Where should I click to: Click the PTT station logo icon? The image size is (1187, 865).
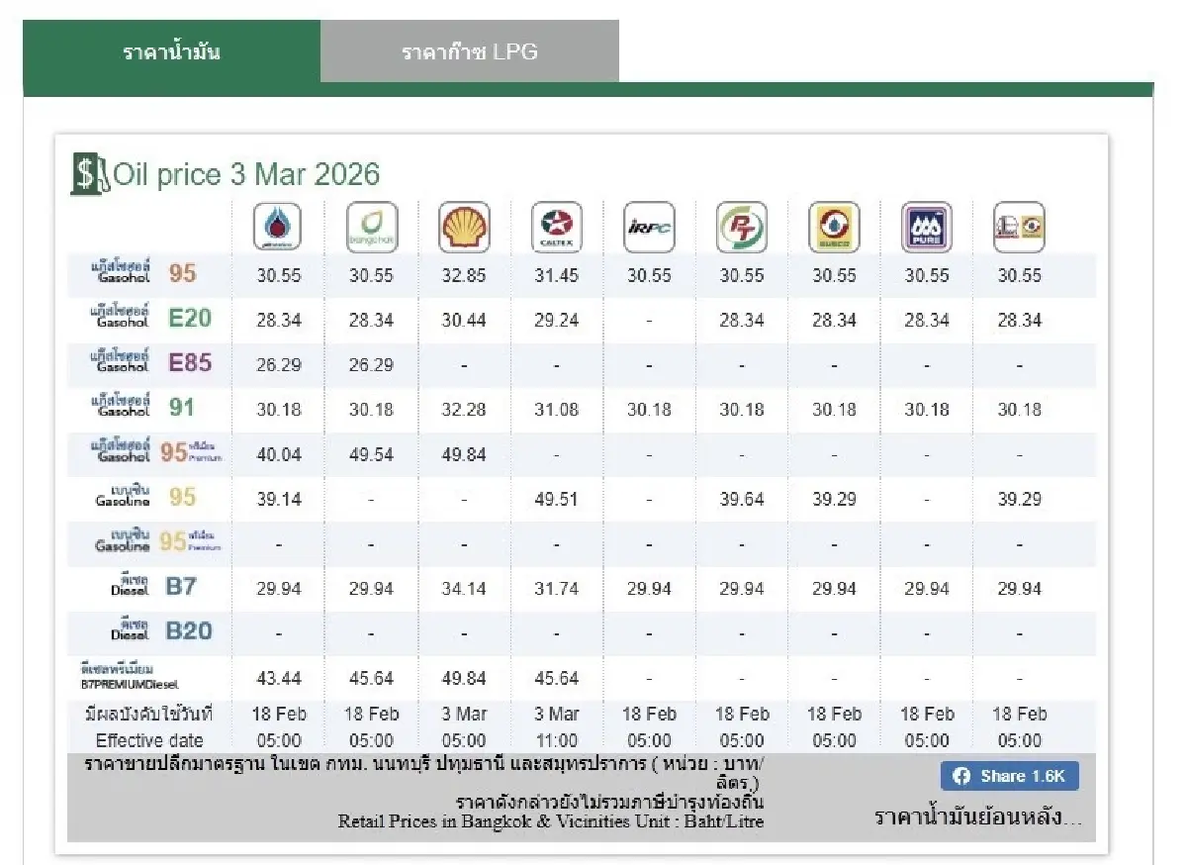point(278,228)
